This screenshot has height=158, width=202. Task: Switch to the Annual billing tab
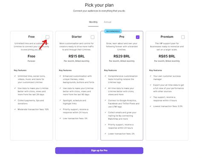107,22
